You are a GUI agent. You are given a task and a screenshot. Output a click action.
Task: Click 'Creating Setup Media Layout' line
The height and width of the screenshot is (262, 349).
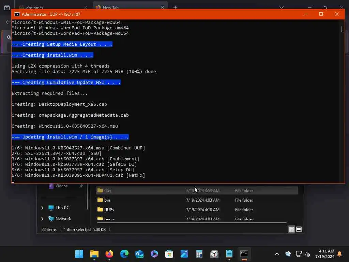[62, 44]
